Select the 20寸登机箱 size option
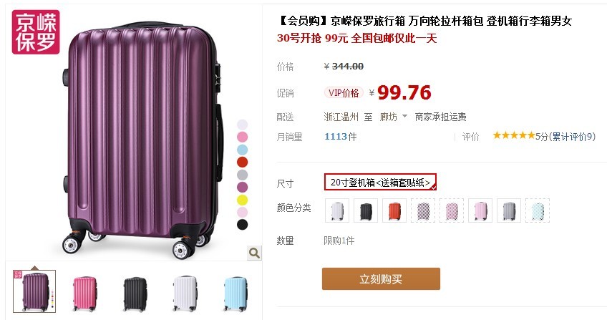The image size is (607, 320). pos(381,183)
